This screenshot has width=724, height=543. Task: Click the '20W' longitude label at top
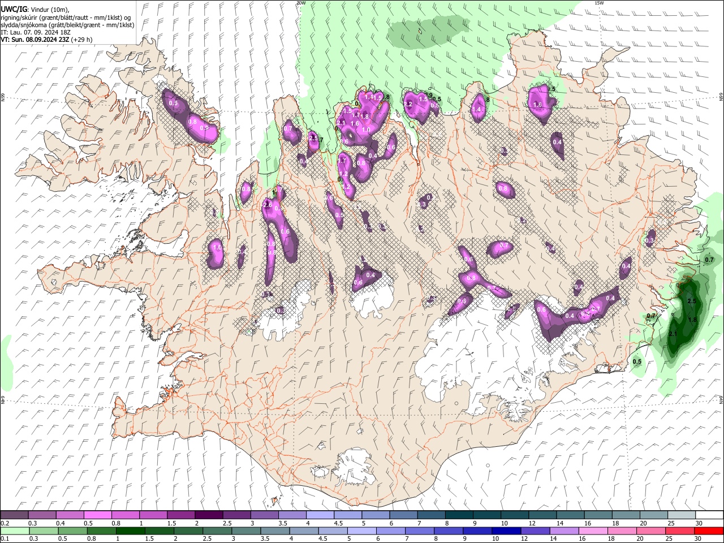click(301, 3)
